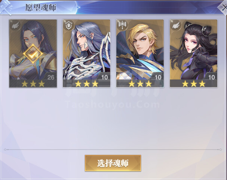Click the 愿望魂师 panel title

click(41, 7)
